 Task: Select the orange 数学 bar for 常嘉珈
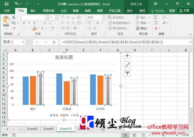pyautogui.click(x=67, y=93)
